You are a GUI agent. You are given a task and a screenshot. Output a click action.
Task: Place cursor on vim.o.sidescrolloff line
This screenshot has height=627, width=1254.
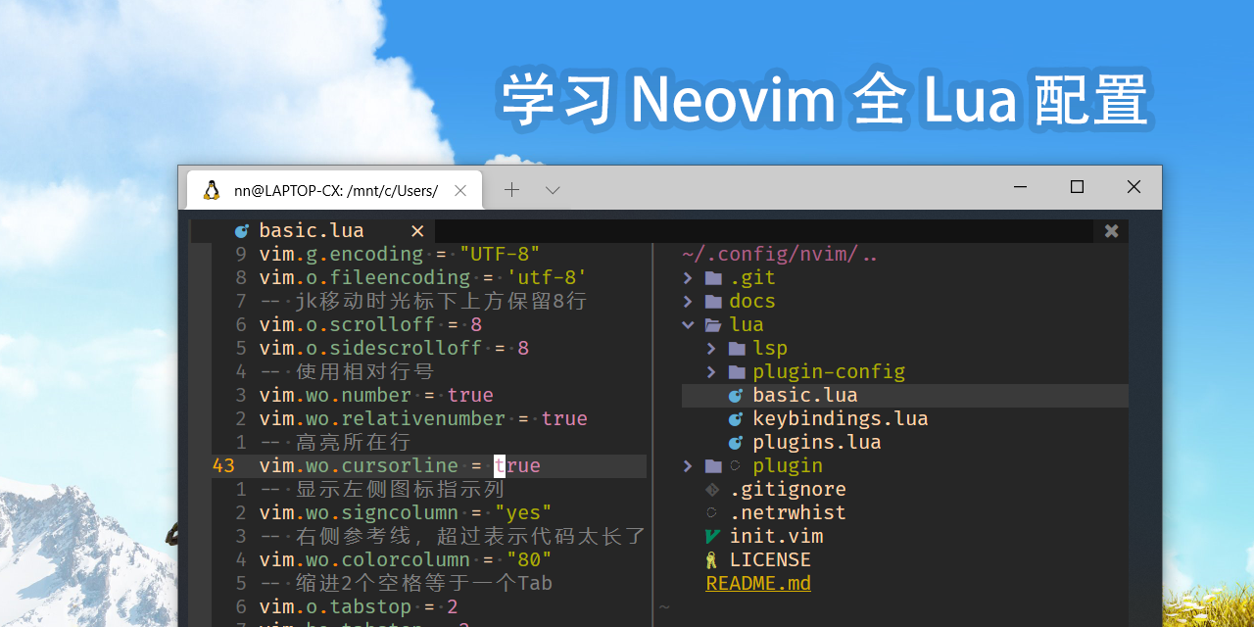(x=394, y=349)
